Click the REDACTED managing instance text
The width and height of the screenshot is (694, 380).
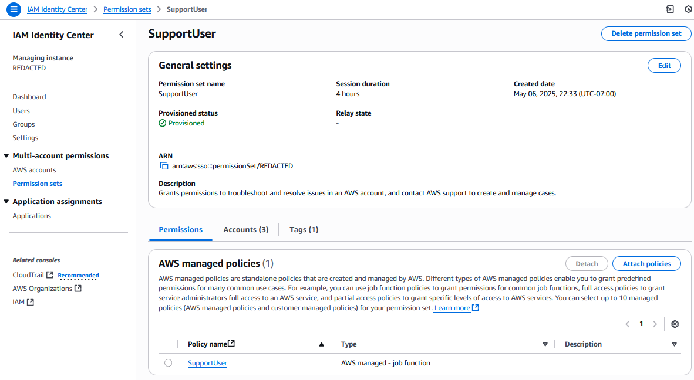coord(29,68)
